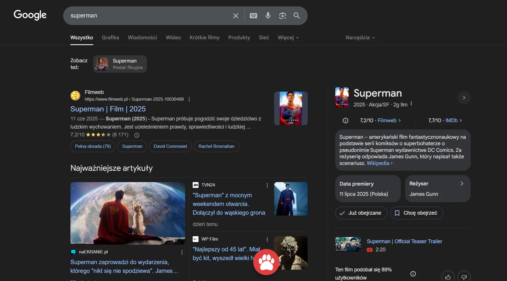
Task: Open the WP Film article thumbnail
Action: tap(291, 253)
